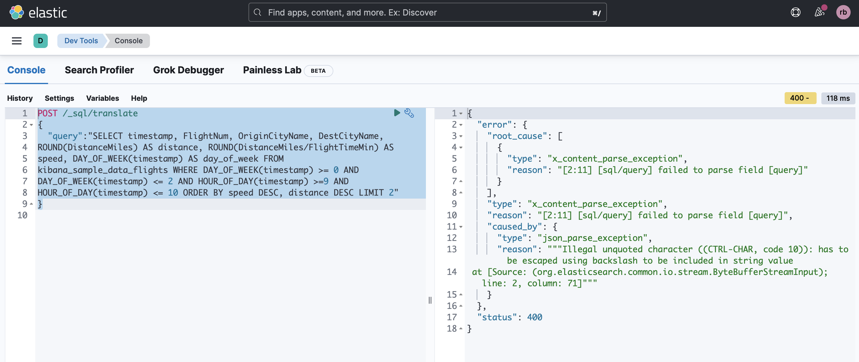859x362 pixels.
Task: Open the navigation hamburger menu
Action: [x=16, y=41]
